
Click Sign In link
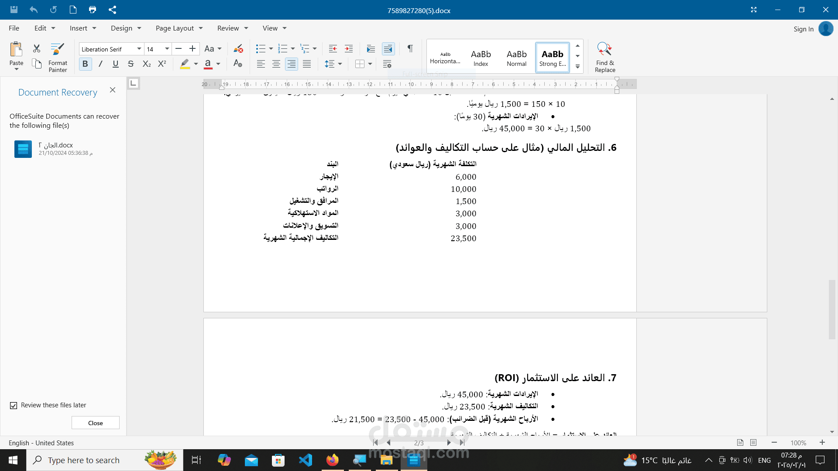click(804, 29)
